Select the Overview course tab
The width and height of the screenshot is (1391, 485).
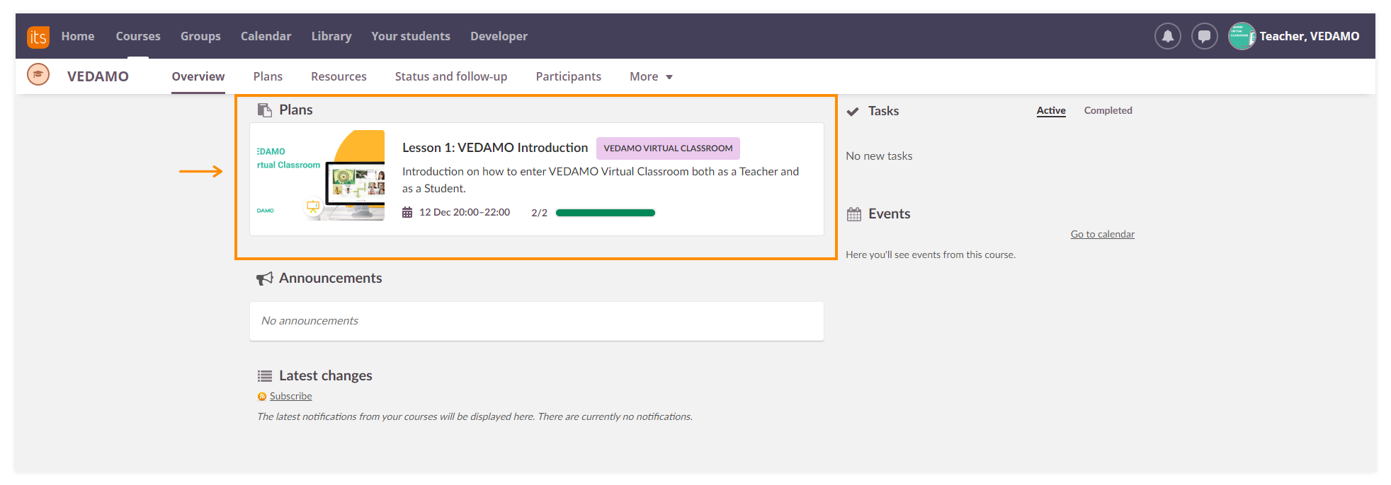[x=198, y=76]
